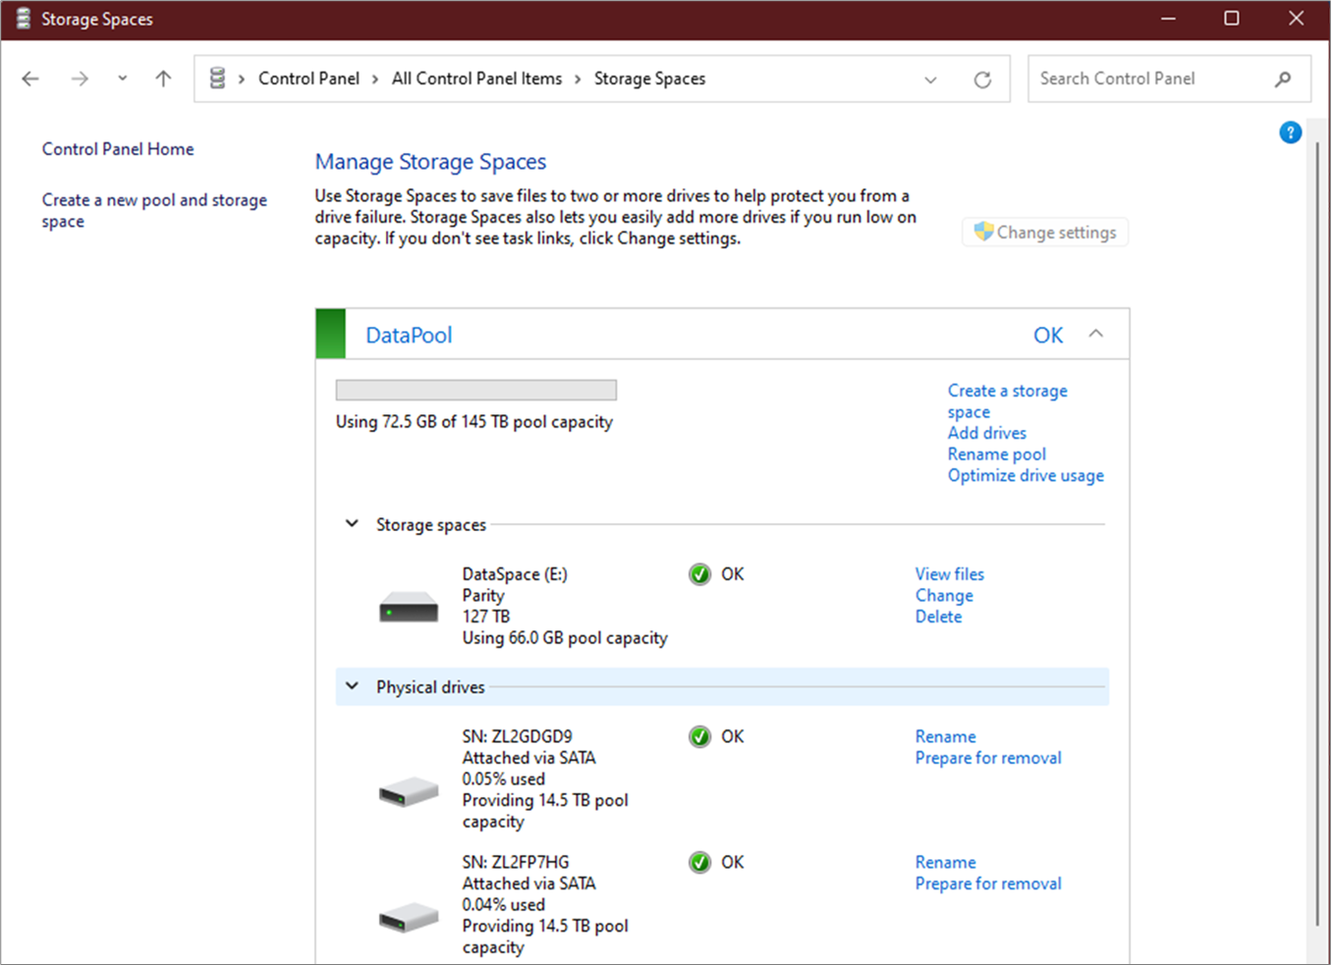Click the Rename pool link
This screenshot has height=965, width=1331.
click(x=996, y=455)
